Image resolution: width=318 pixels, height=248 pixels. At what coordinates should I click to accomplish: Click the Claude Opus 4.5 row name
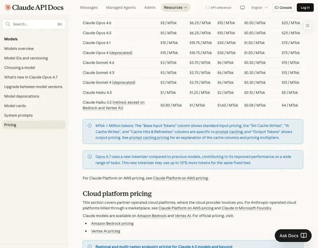(x=97, y=33)
